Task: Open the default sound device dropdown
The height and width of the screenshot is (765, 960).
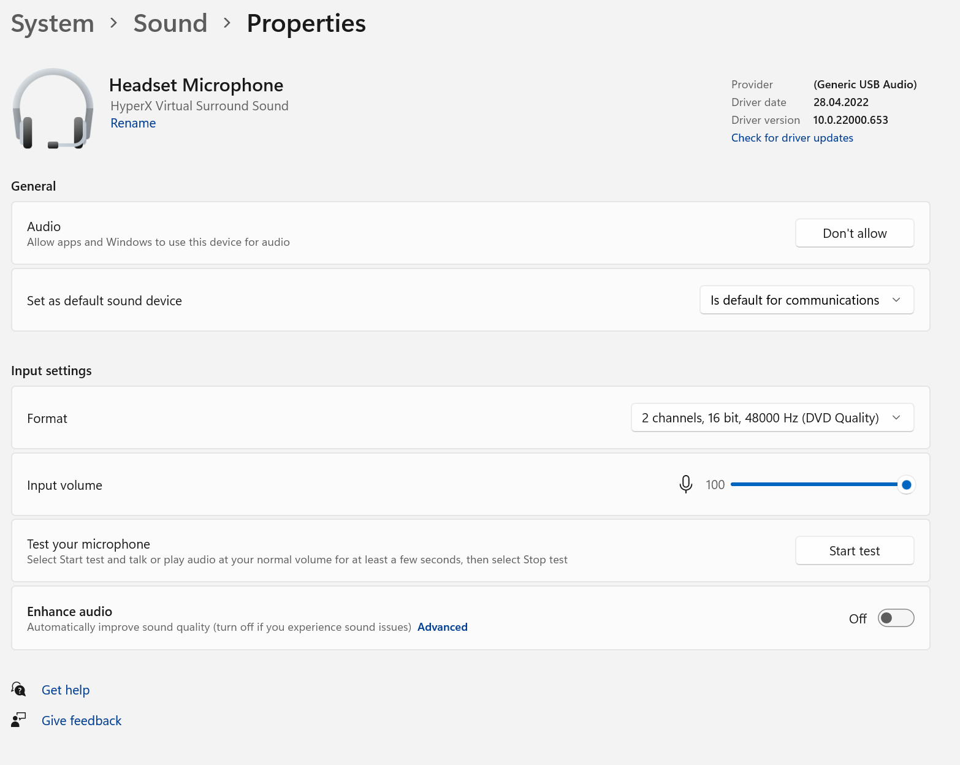Action: [x=806, y=300]
